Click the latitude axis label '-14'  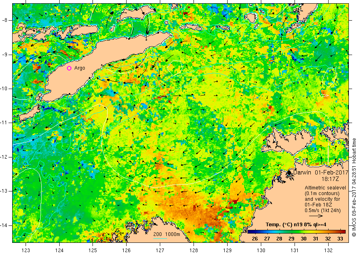coord(4,225)
